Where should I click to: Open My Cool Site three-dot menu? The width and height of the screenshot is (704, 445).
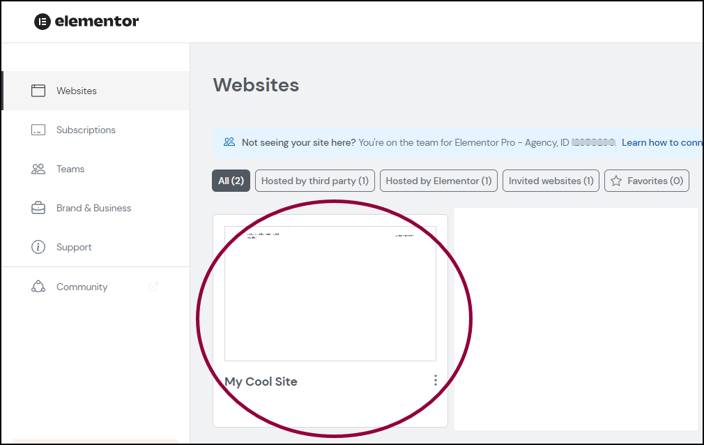tap(435, 380)
